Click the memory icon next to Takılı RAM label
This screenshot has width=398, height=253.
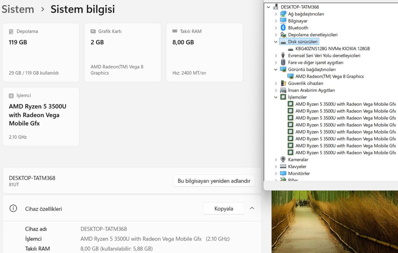175,31
